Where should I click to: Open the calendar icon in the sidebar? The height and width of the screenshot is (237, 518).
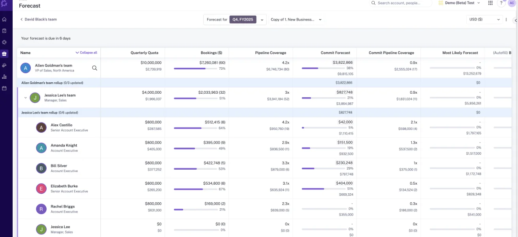click(x=4, y=88)
